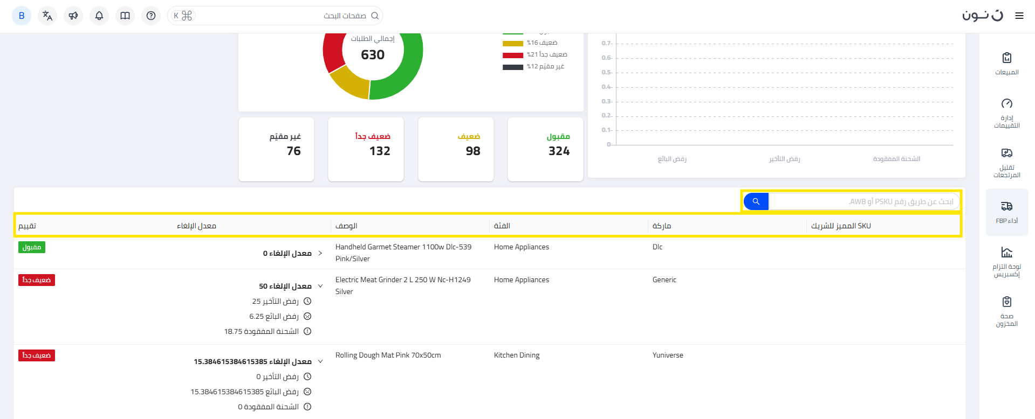This screenshot has height=419, width=1035.
Task: Open لوحة التزام إكسبريس in the sidebar
Action: click(x=1006, y=262)
